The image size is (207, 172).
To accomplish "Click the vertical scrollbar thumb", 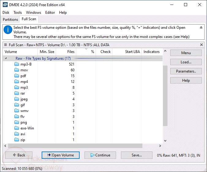I will coord(165,95).
